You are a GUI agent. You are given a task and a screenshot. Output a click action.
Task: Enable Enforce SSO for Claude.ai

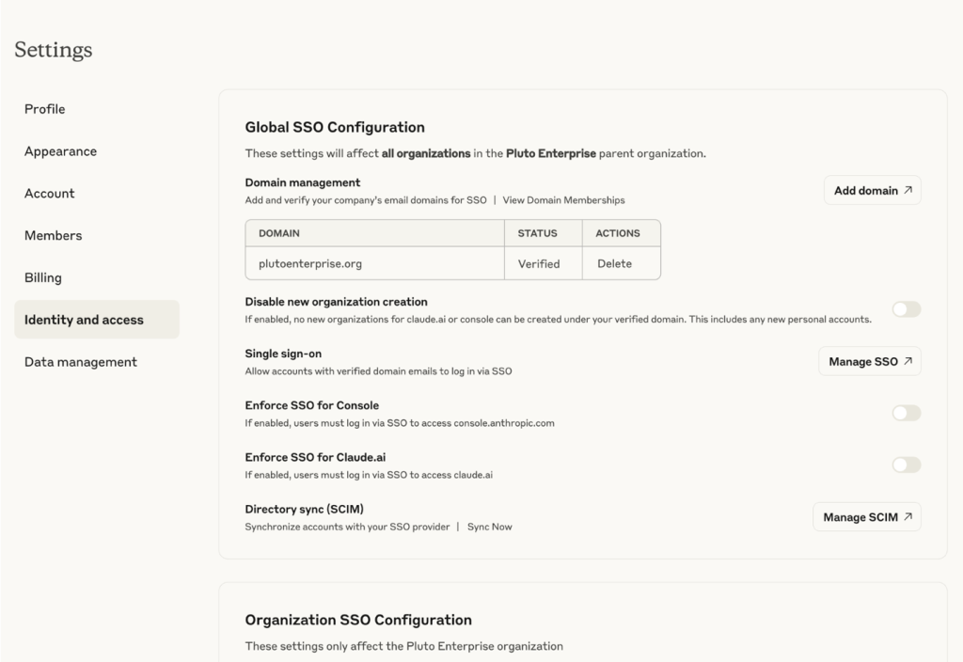point(906,465)
